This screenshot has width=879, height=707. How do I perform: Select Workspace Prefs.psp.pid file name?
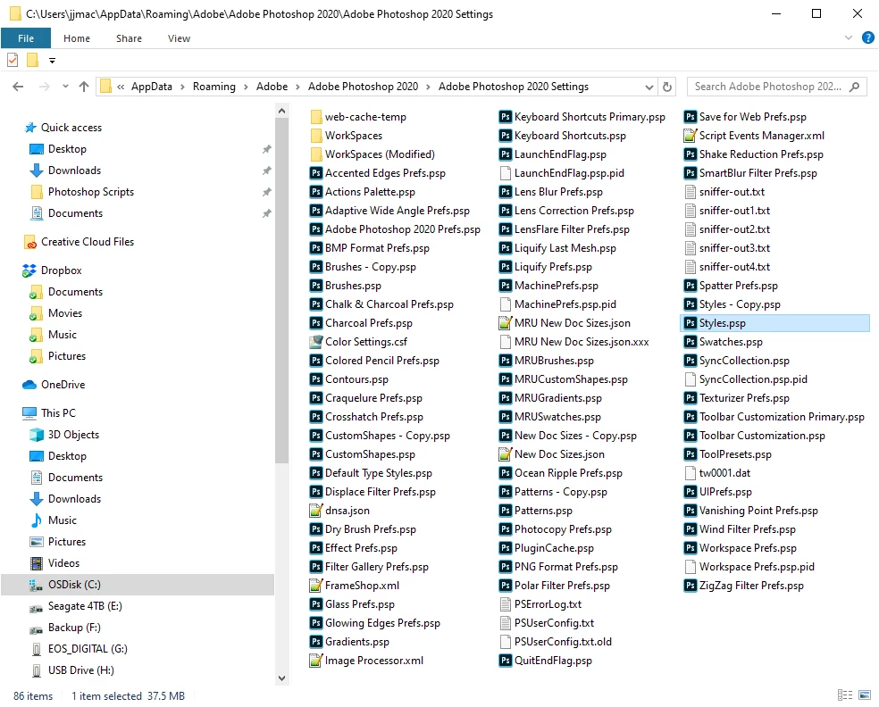[757, 566]
